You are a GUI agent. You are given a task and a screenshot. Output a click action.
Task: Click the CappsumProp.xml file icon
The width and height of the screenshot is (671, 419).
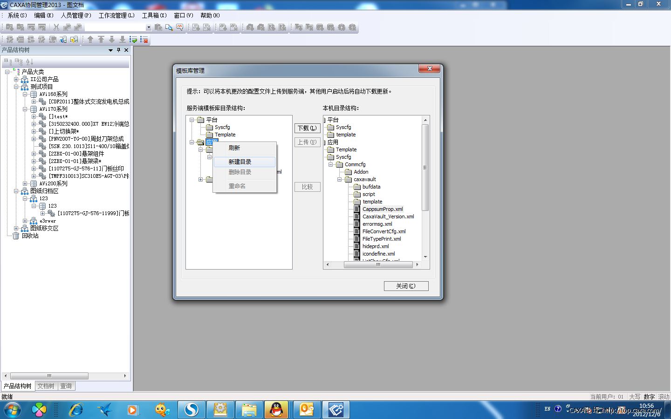tap(357, 209)
